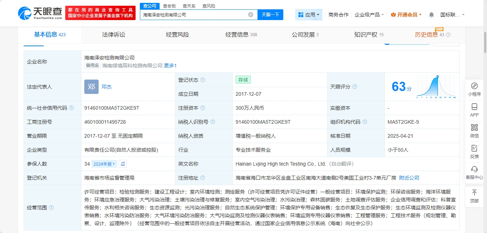Click the insured count trend chart icon
Viewport: 487px width, 233px height.
point(123,164)
